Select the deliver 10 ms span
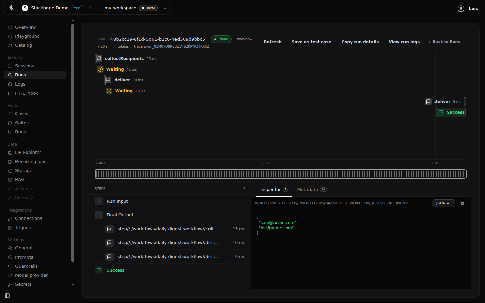 click(124, 80)
